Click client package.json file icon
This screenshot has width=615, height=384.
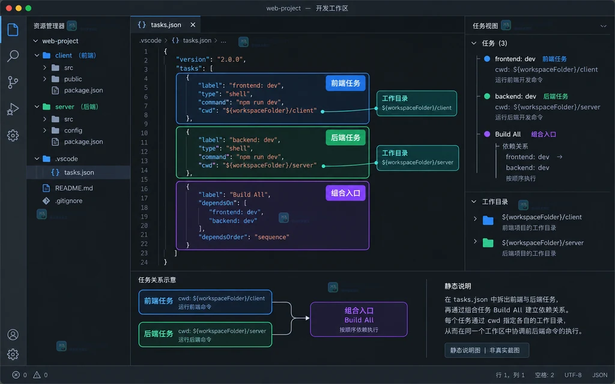[55, 91]
